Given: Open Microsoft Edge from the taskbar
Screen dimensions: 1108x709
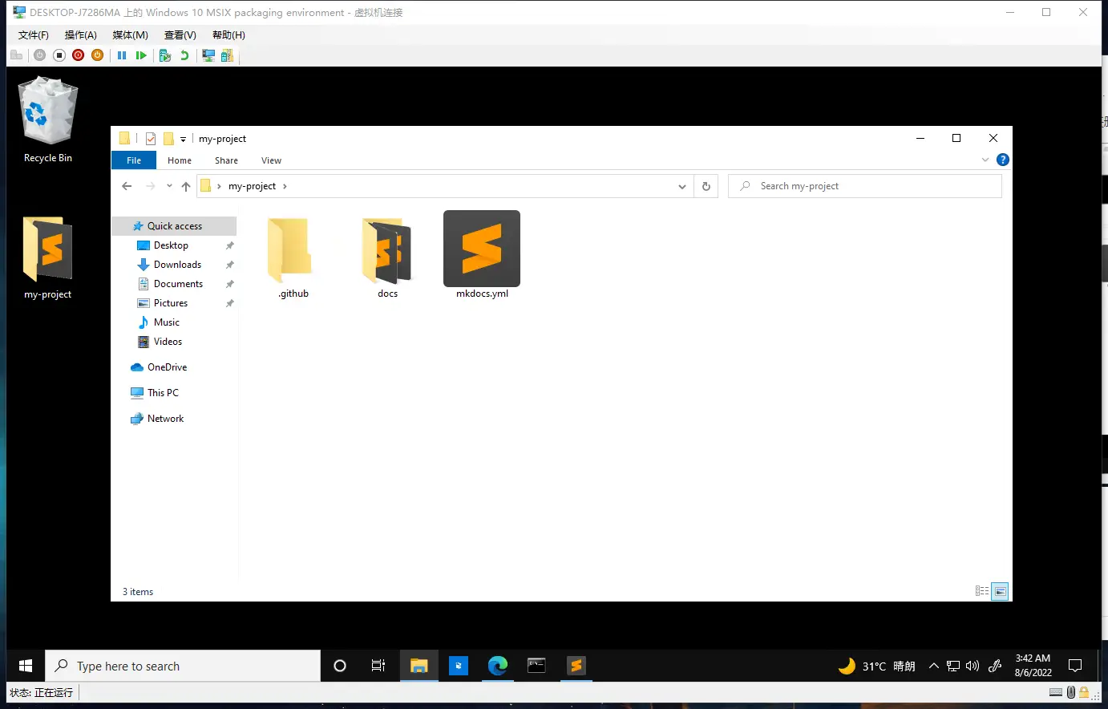Looking at the screenshot, I should 498,666.
